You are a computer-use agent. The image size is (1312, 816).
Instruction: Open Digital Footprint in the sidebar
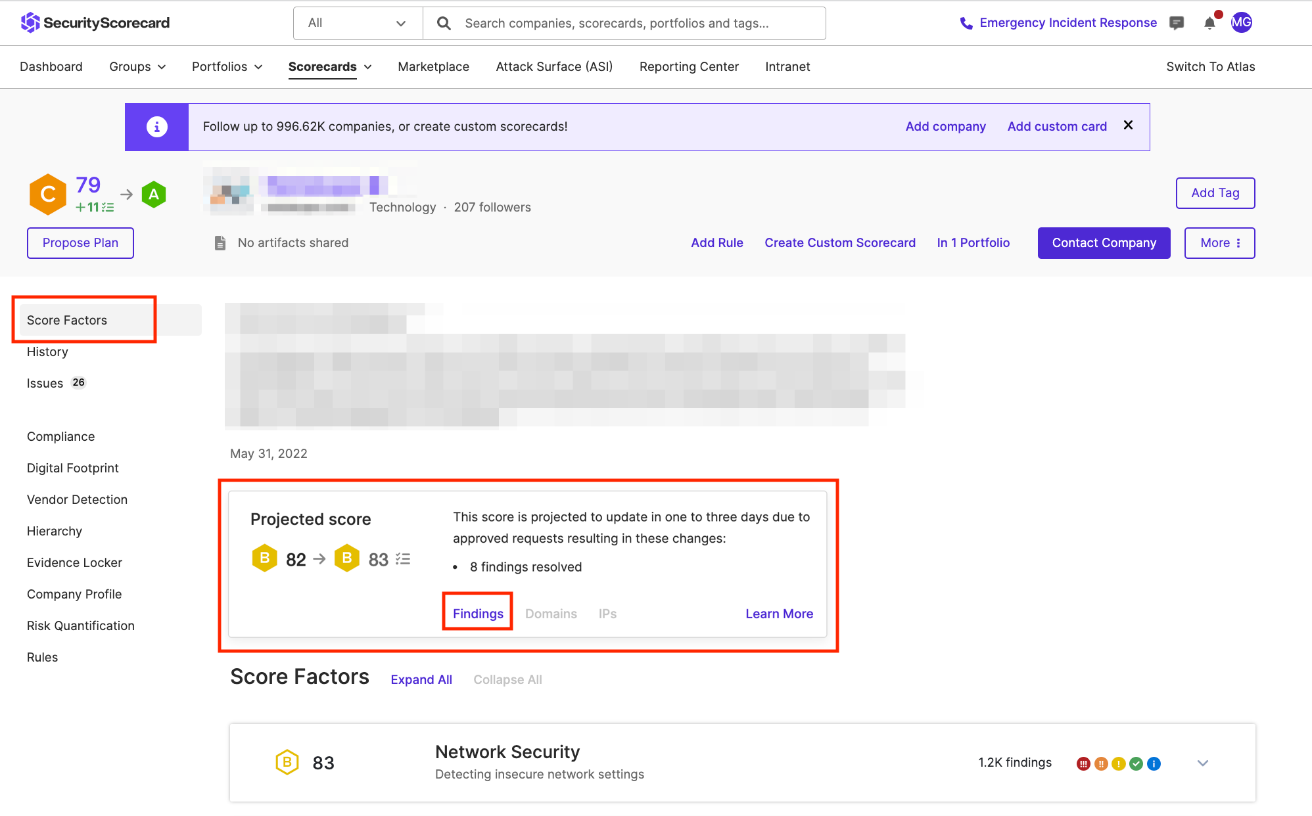coord(73,468)
